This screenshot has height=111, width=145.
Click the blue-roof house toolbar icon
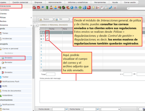tap(43, 8)
